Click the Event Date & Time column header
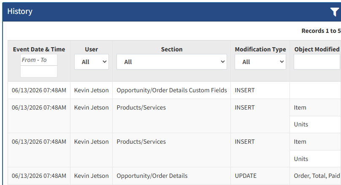 tap(39, 49)
